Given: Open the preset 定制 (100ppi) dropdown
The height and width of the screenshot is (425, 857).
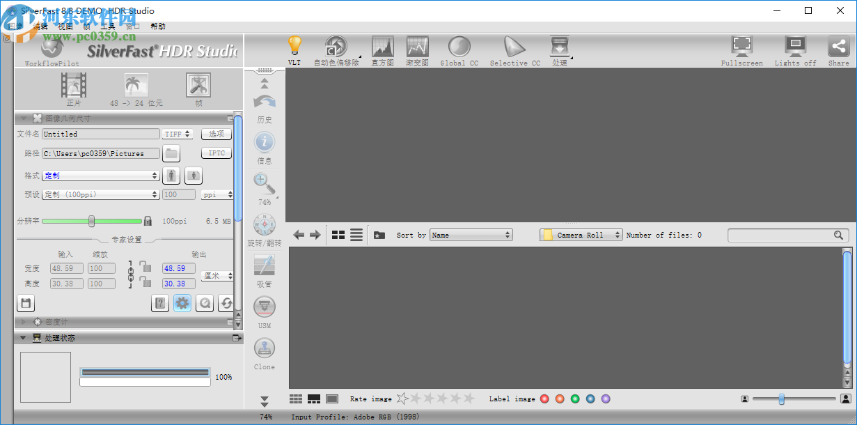Looking at the screenshot, I should (101, 195).
